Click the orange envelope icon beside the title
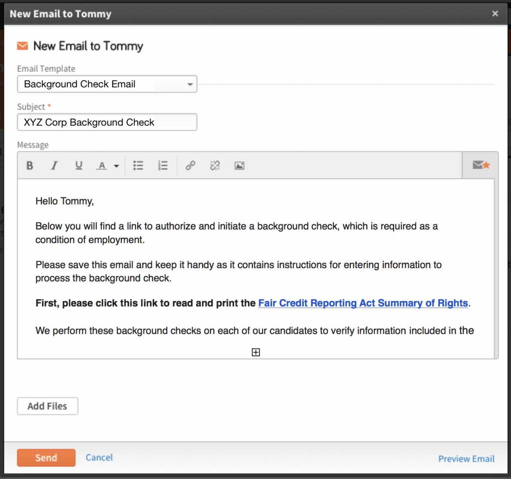Viewport: 511px width, 479px height. [22, 46]
